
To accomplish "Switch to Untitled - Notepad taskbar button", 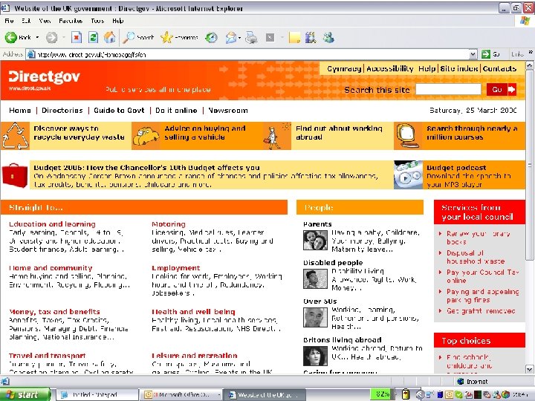I will pos(97,394).
